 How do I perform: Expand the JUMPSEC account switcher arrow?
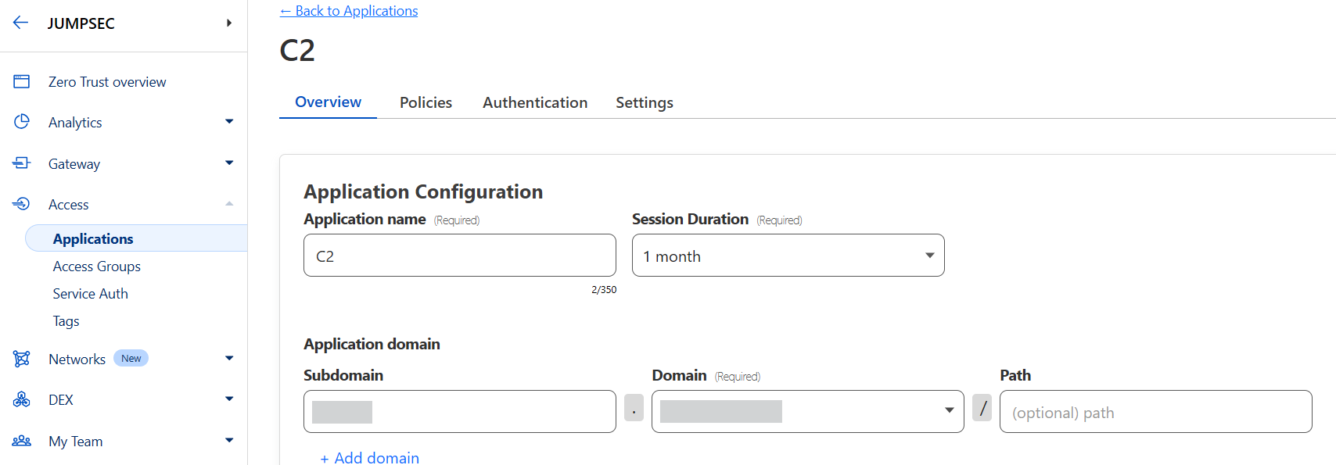[229, 23]
